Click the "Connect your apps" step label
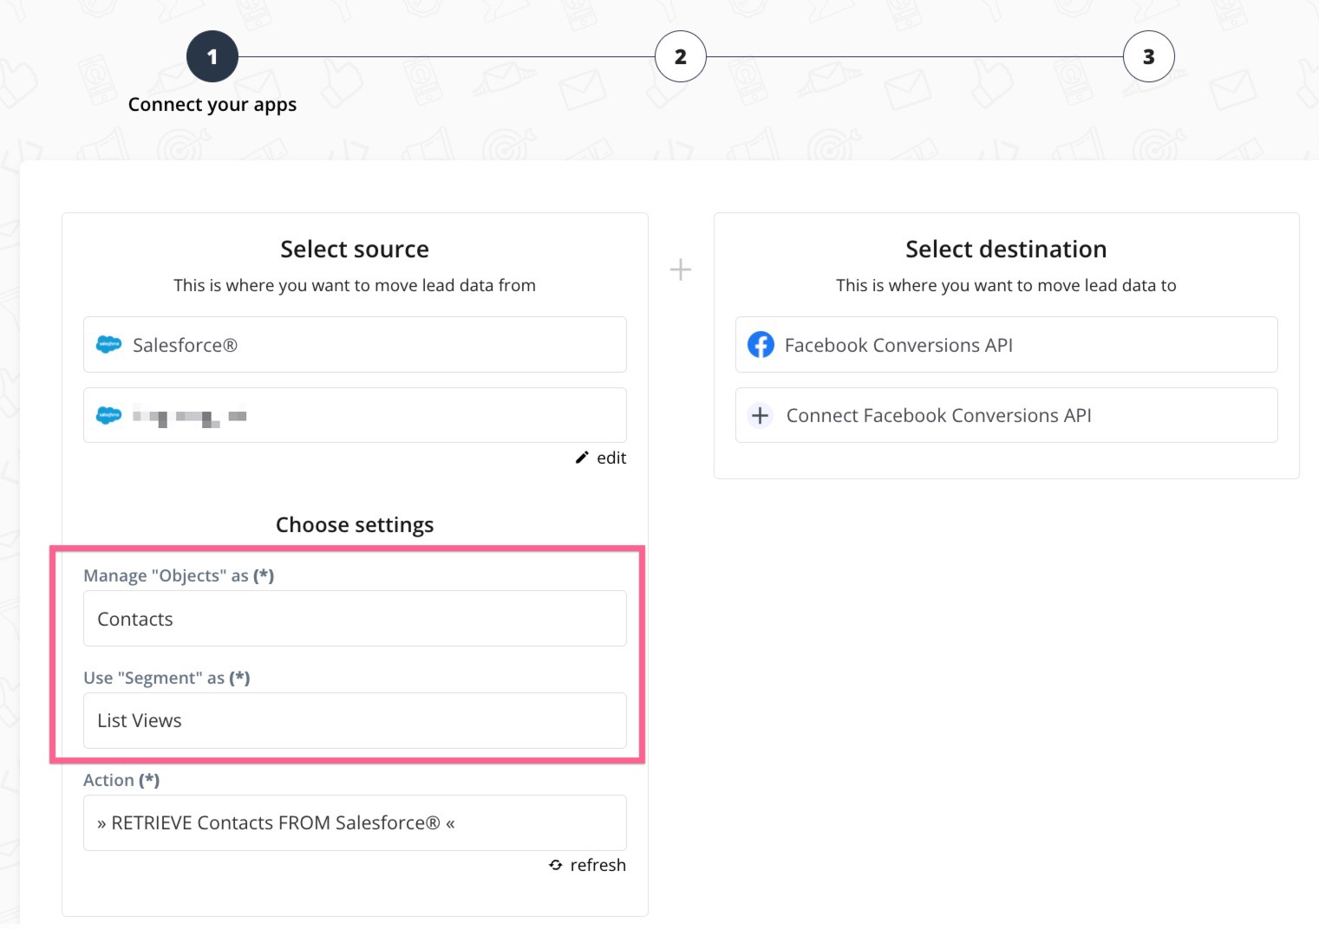Image resolution: width=1319 pixels, height=929 pixels. (x=212, y=105)
